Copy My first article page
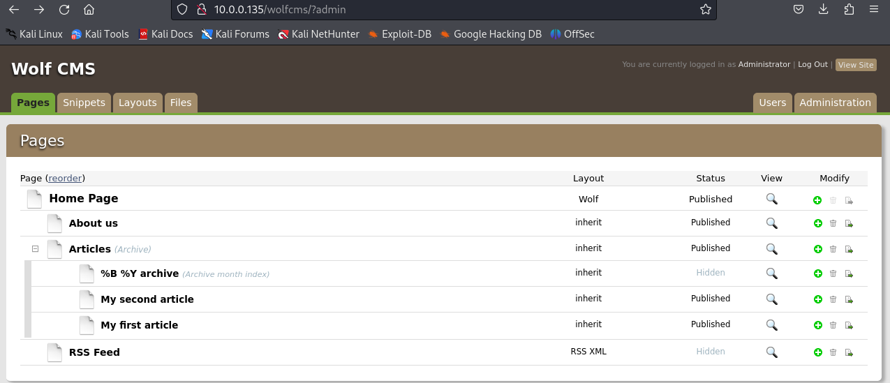This screenshot has height=383, width=890. (849, 326)
